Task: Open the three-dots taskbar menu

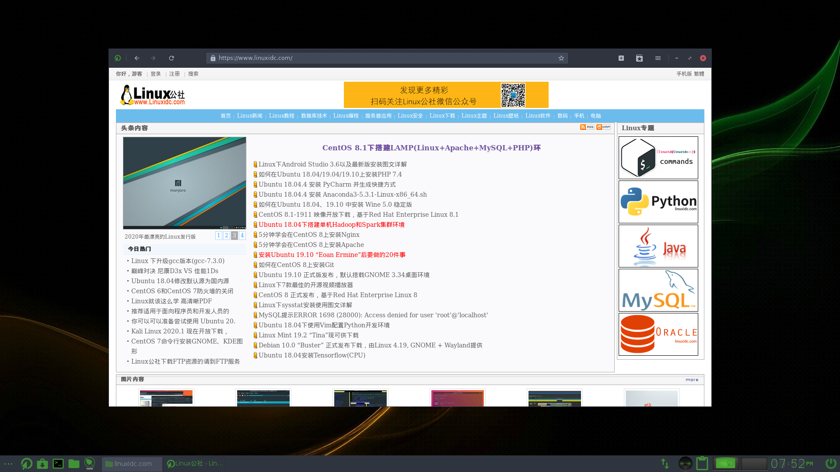Action: (x=8, y=464)
